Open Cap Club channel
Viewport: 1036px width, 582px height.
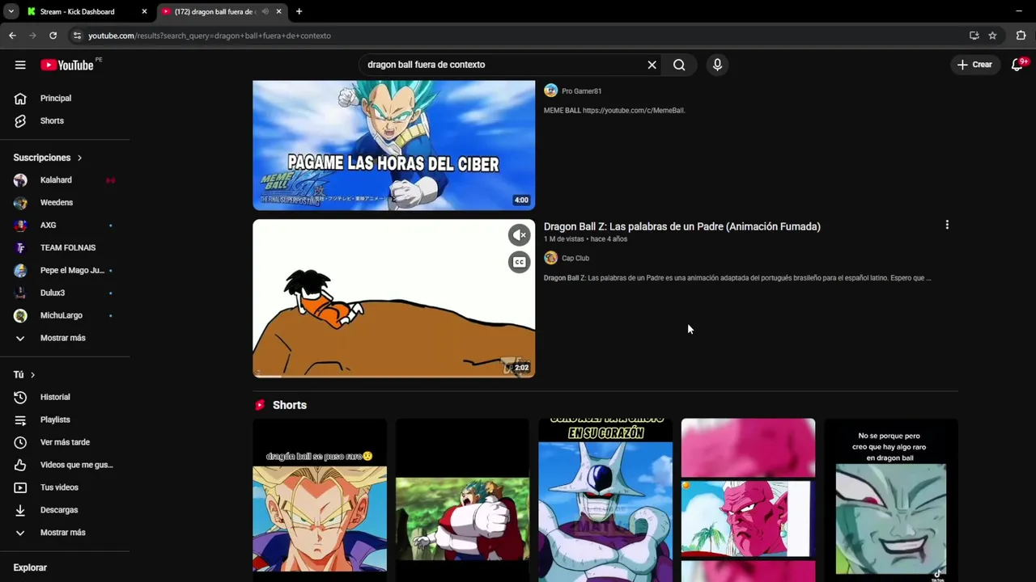[x=575, y=259]
